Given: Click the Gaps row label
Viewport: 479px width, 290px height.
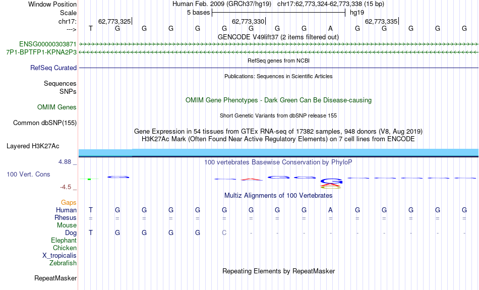Looking at the screenshot, I should pyautogui.click(x=69, y=203).
